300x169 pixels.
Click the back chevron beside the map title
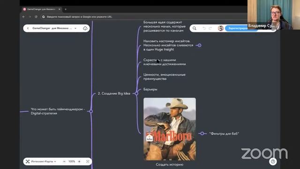click(x=28, y=28)
